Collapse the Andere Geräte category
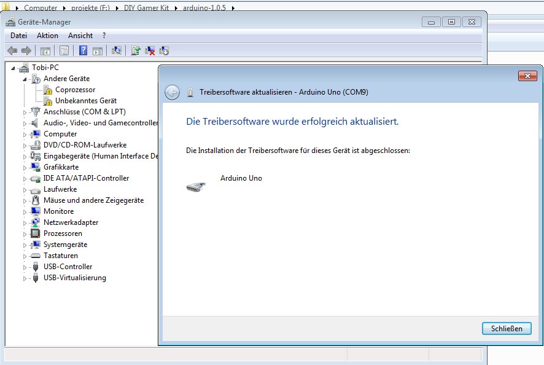544x365 pixels. pyautogui.click(x=25, y=79)
